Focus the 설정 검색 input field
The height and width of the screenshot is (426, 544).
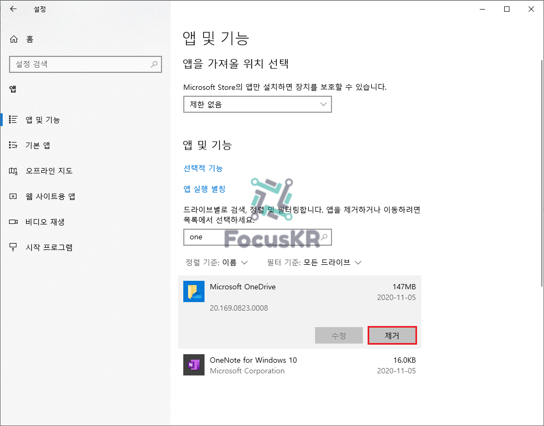click(x=86, y=64)
